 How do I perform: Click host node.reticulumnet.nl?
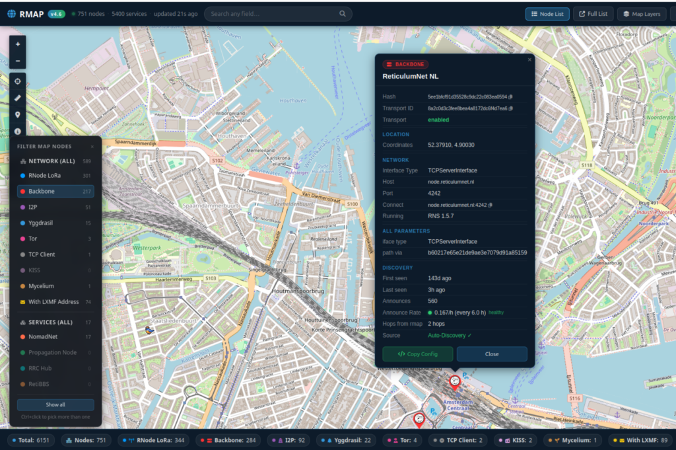pyautogui.click(x=450, y=182)
